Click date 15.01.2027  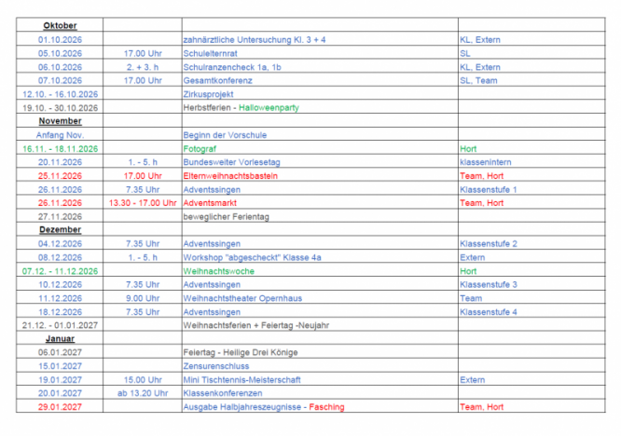click(x=60, y=366)
